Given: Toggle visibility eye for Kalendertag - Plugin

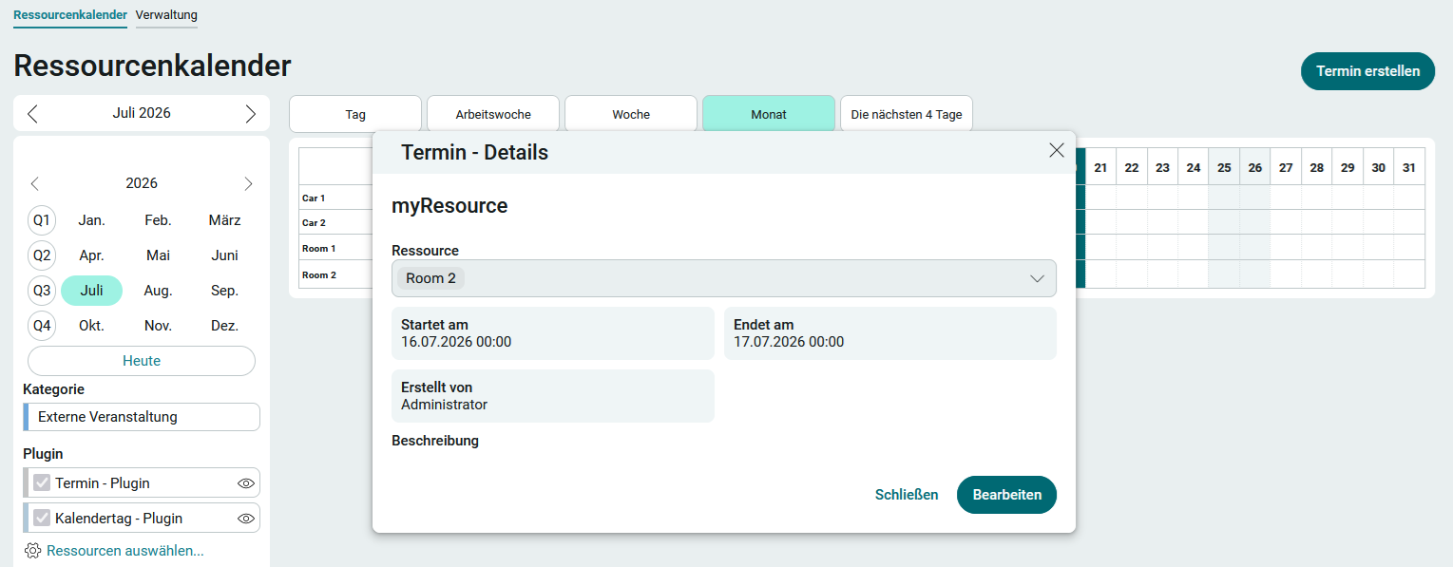Looking at the screenshot, I should pyautogui.click(x=246, y=519).
